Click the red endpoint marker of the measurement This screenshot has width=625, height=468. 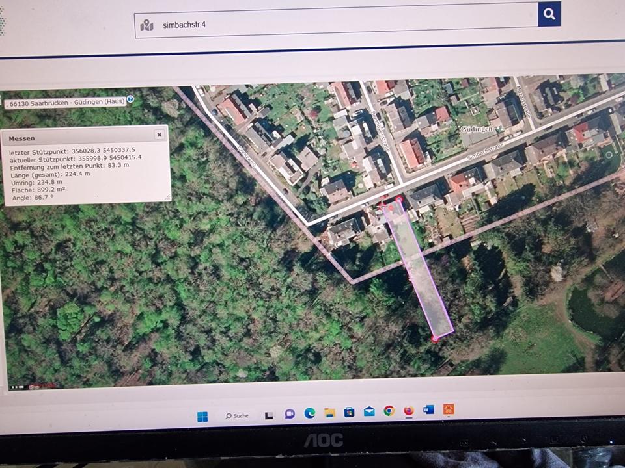[x=435, y=338]
